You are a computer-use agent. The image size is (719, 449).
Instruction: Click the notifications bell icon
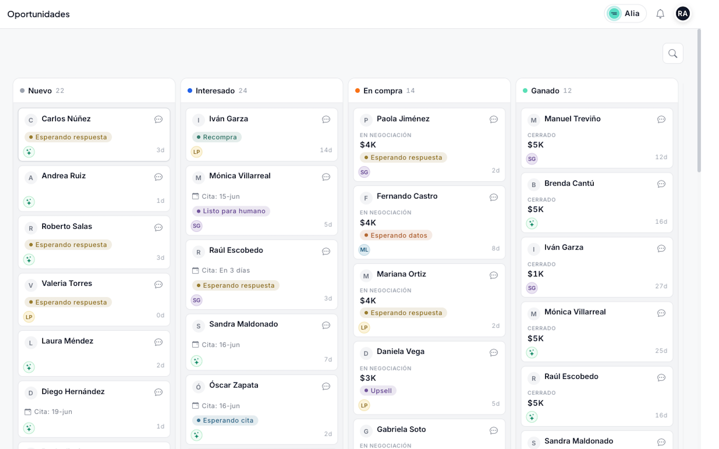click(660, 14)
